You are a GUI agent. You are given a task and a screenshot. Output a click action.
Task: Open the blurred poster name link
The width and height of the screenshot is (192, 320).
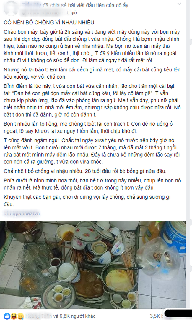32,5
